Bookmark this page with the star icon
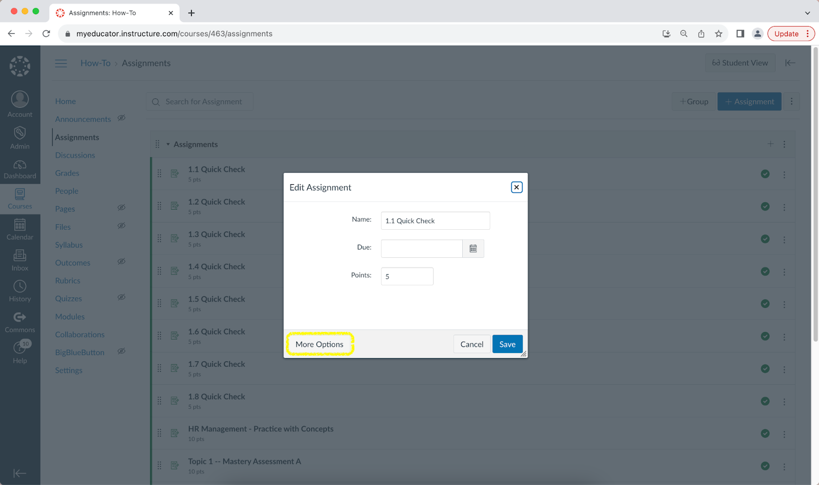Image resolution: width=819 pixels, height=485 pixels. pos(719,34)
